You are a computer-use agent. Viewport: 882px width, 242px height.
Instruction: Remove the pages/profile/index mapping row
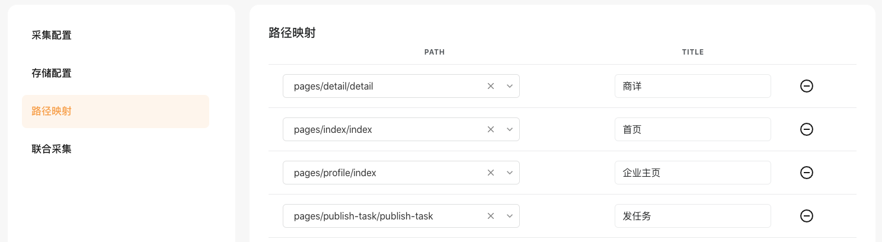[x=806, y=173]
